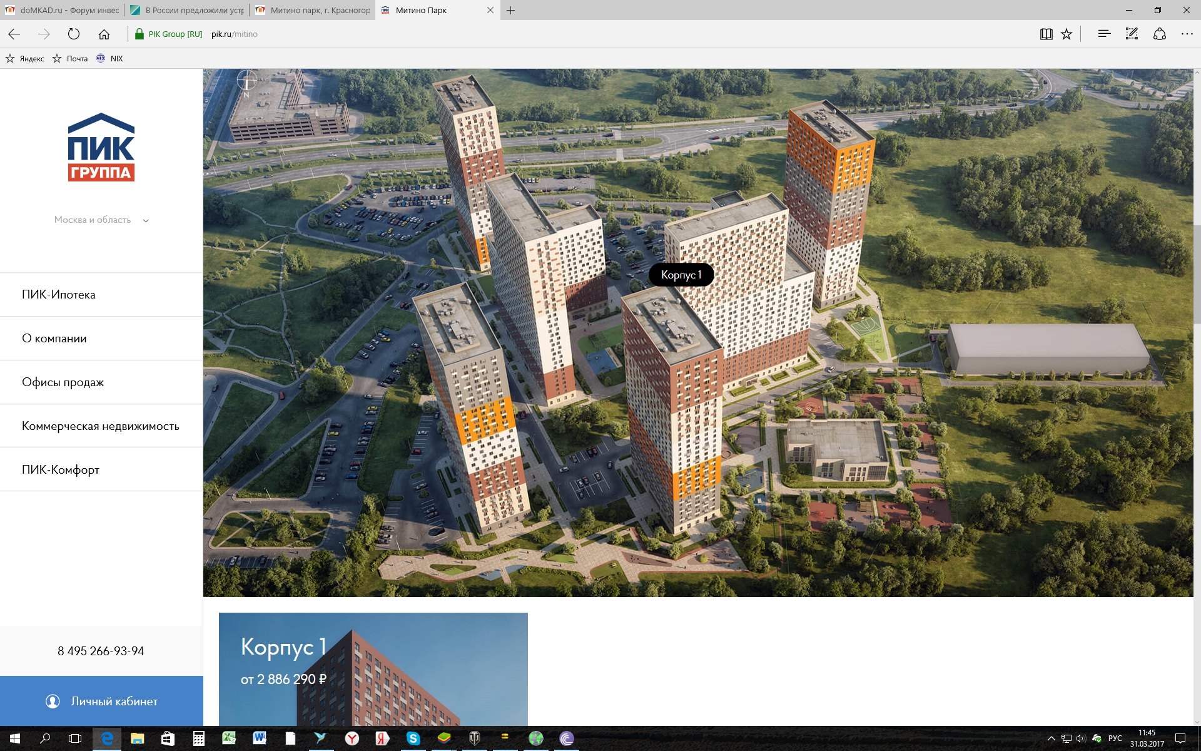Open the Корпус 1 price card thumbnail

pos(373,670)
